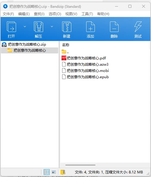Open the 帮助(H) menu

point(103,14)
